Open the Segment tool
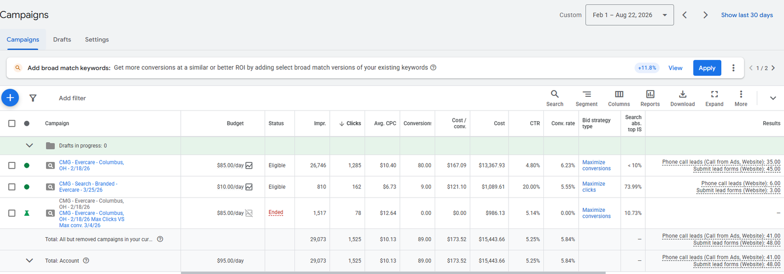Image resolution: width=784 pixels, height=274 pixels. [587, 98]
